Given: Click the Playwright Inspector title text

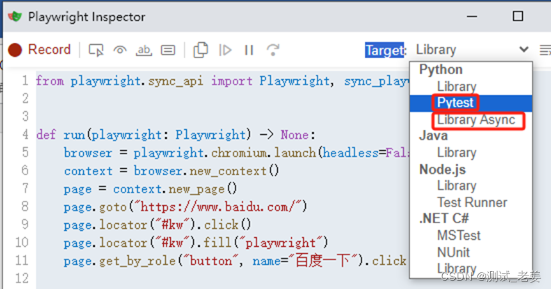Looking at the screenshot, I should (x=86, y=17).
